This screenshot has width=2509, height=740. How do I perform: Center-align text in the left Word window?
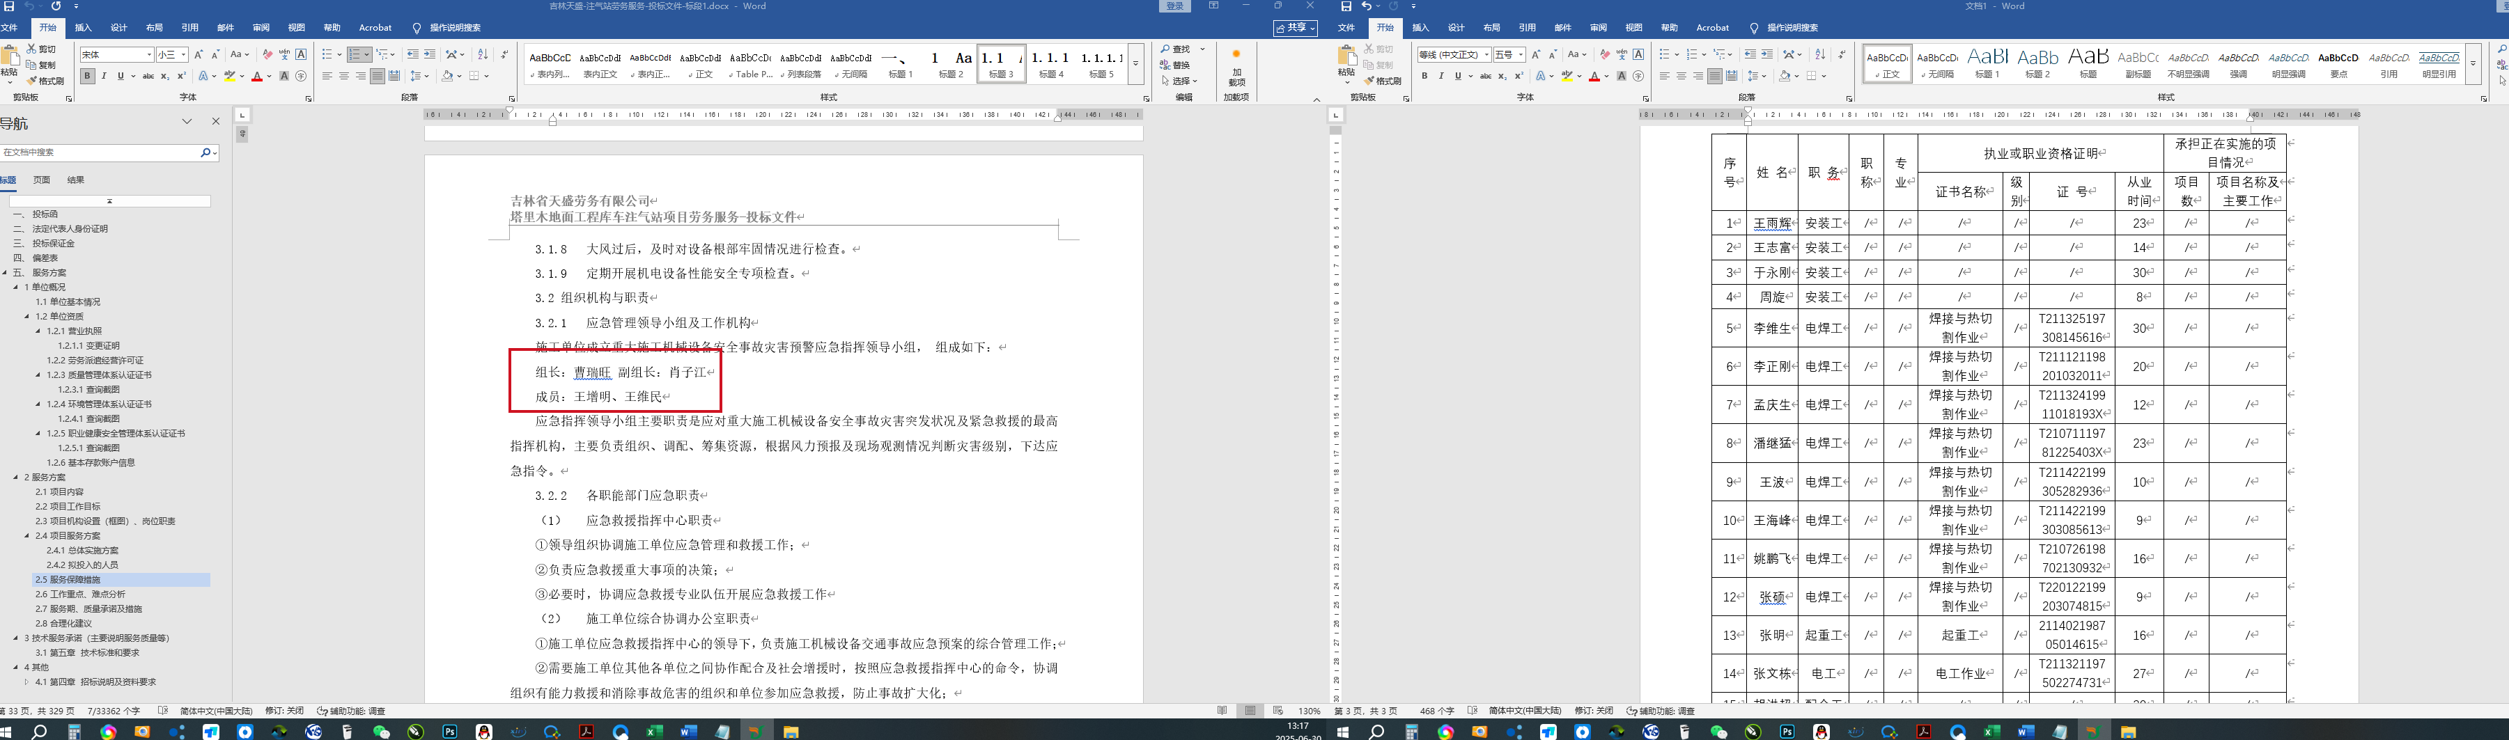point(344,76)
